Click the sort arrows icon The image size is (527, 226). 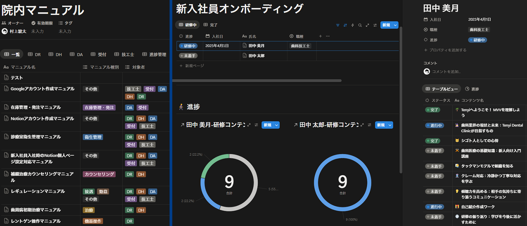point(345,25)
